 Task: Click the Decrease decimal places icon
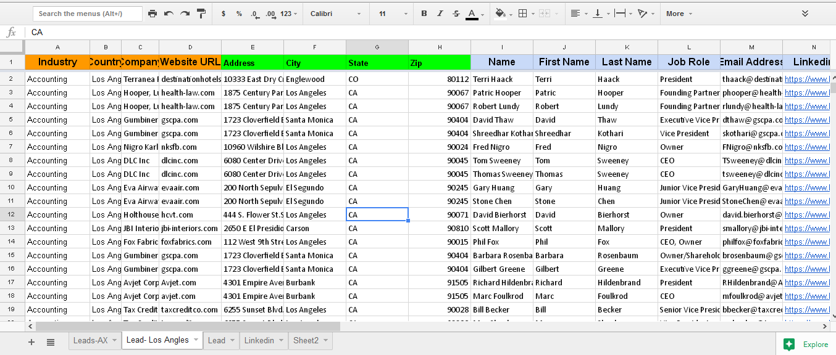pos(255,12)
